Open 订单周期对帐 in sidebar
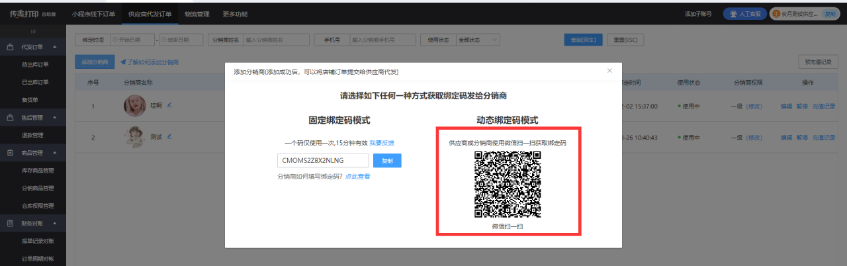Screen dimensions: 847x266 pos(38,259)
